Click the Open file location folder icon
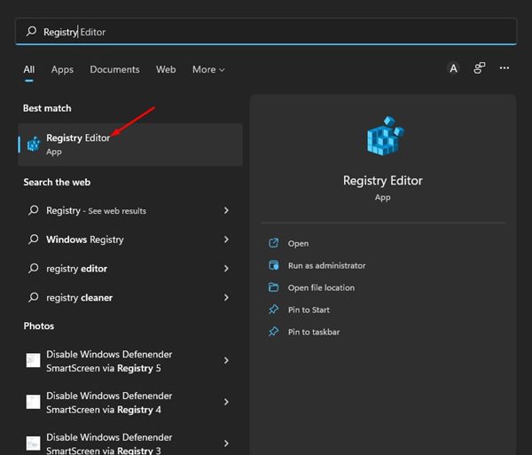Image resolution: width=532 pixels, height=455 pixels. click(273, 287)
